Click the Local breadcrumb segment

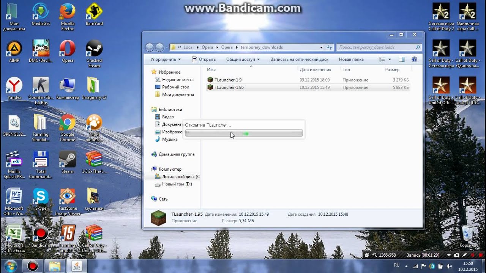pos(188,47)
